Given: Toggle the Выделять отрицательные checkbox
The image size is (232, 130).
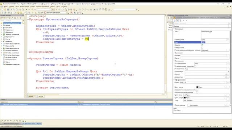Looking at the screenshot, I should [x=197, y=92].
